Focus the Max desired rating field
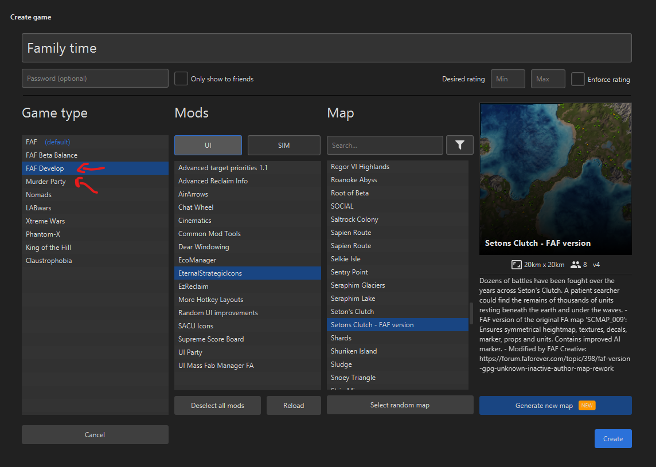Screen dimensions: 656x467 pyautogui.click(x=548, y=79)
